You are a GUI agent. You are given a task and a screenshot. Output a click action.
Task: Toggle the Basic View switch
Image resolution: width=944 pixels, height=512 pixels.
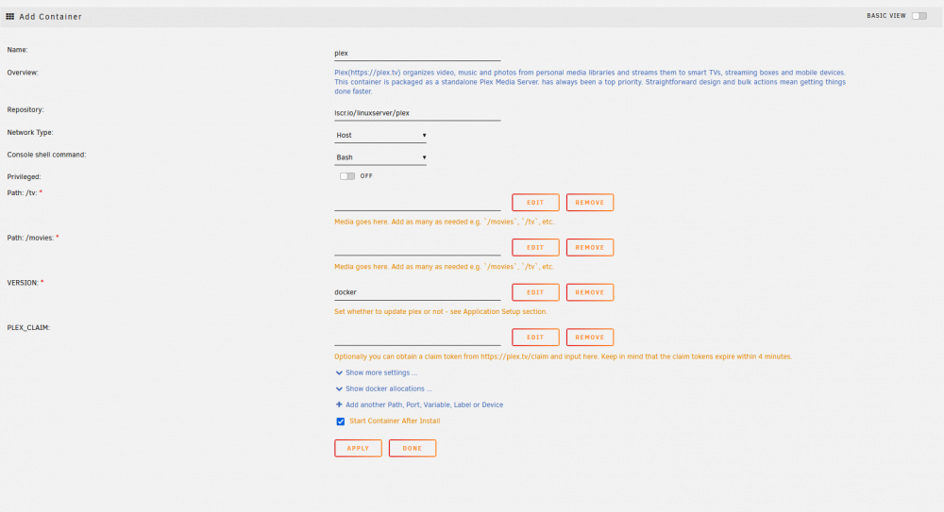[x=919, y=16]
